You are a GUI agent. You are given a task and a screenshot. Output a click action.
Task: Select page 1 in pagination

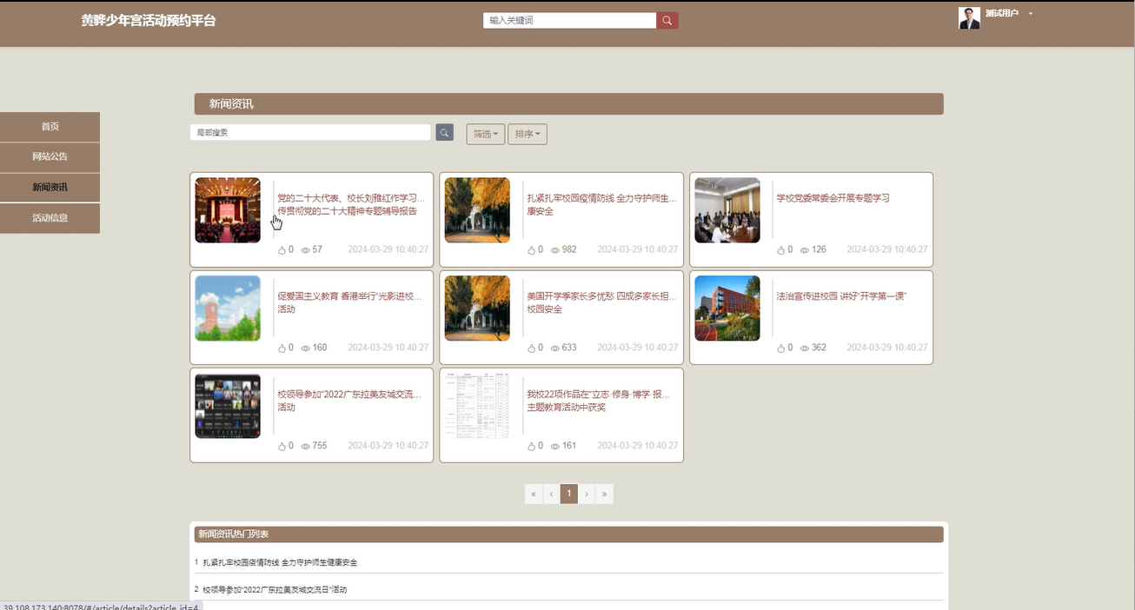(569, 494)
